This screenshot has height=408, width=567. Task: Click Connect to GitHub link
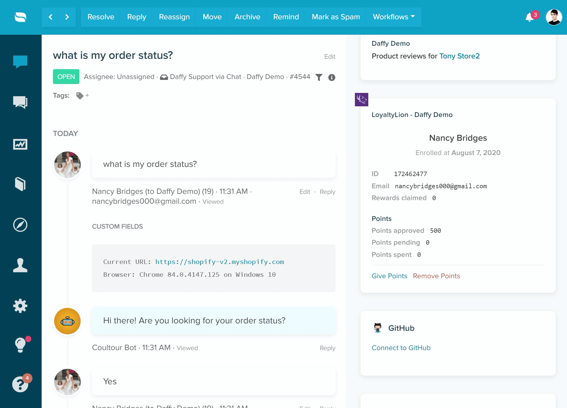click(x=401, y=348)
